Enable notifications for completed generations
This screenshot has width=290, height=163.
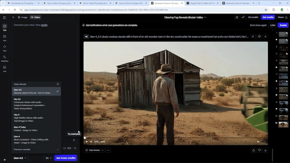click(x=283, y=25)
